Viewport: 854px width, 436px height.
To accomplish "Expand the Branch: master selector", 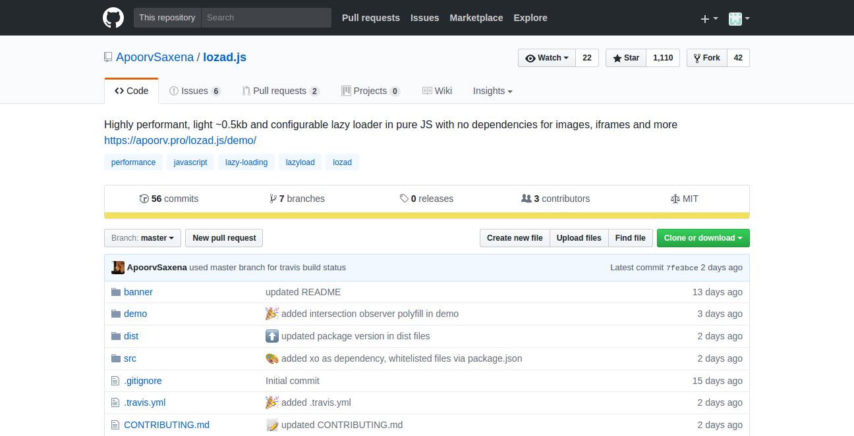I will (x=142, y=238).
